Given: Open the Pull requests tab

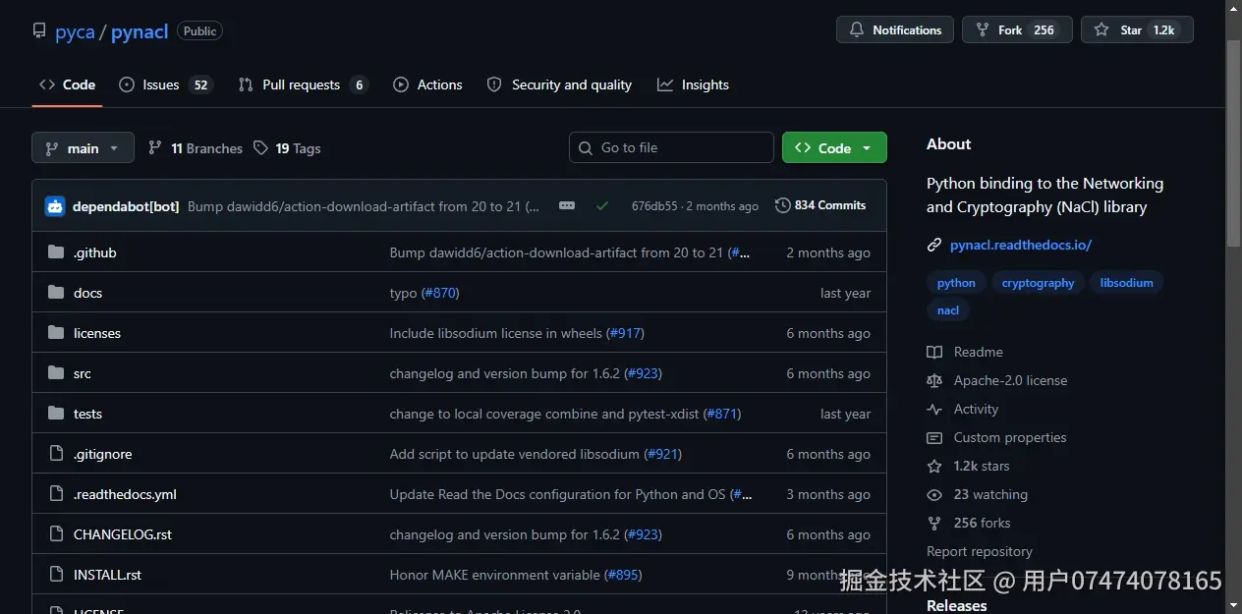Looking at the screenshot, I should tap(303, 84).
